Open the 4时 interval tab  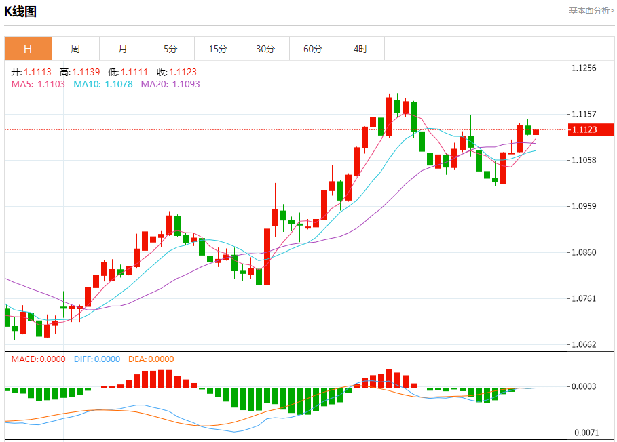pos(361,49)
